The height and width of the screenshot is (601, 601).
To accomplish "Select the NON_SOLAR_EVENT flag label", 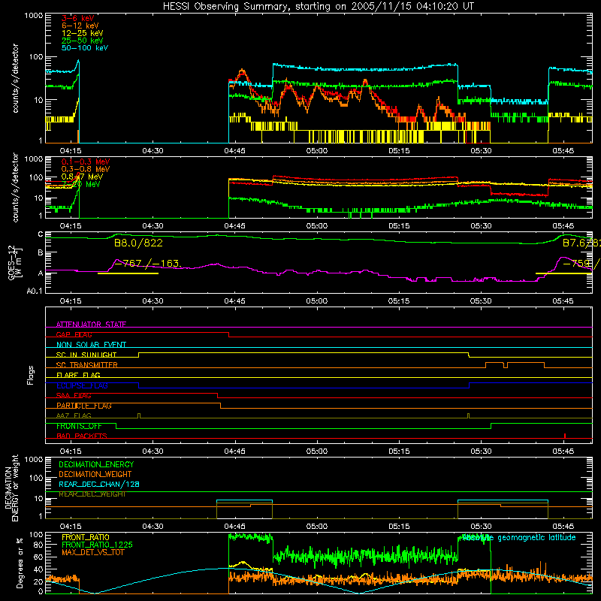I will coord(91,345).
